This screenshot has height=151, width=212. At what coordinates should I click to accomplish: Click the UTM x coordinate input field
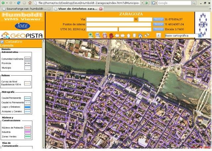click(x=102, y=29)
